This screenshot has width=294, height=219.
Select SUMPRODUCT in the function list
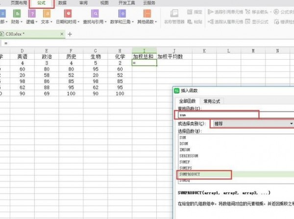click(236, 174)
